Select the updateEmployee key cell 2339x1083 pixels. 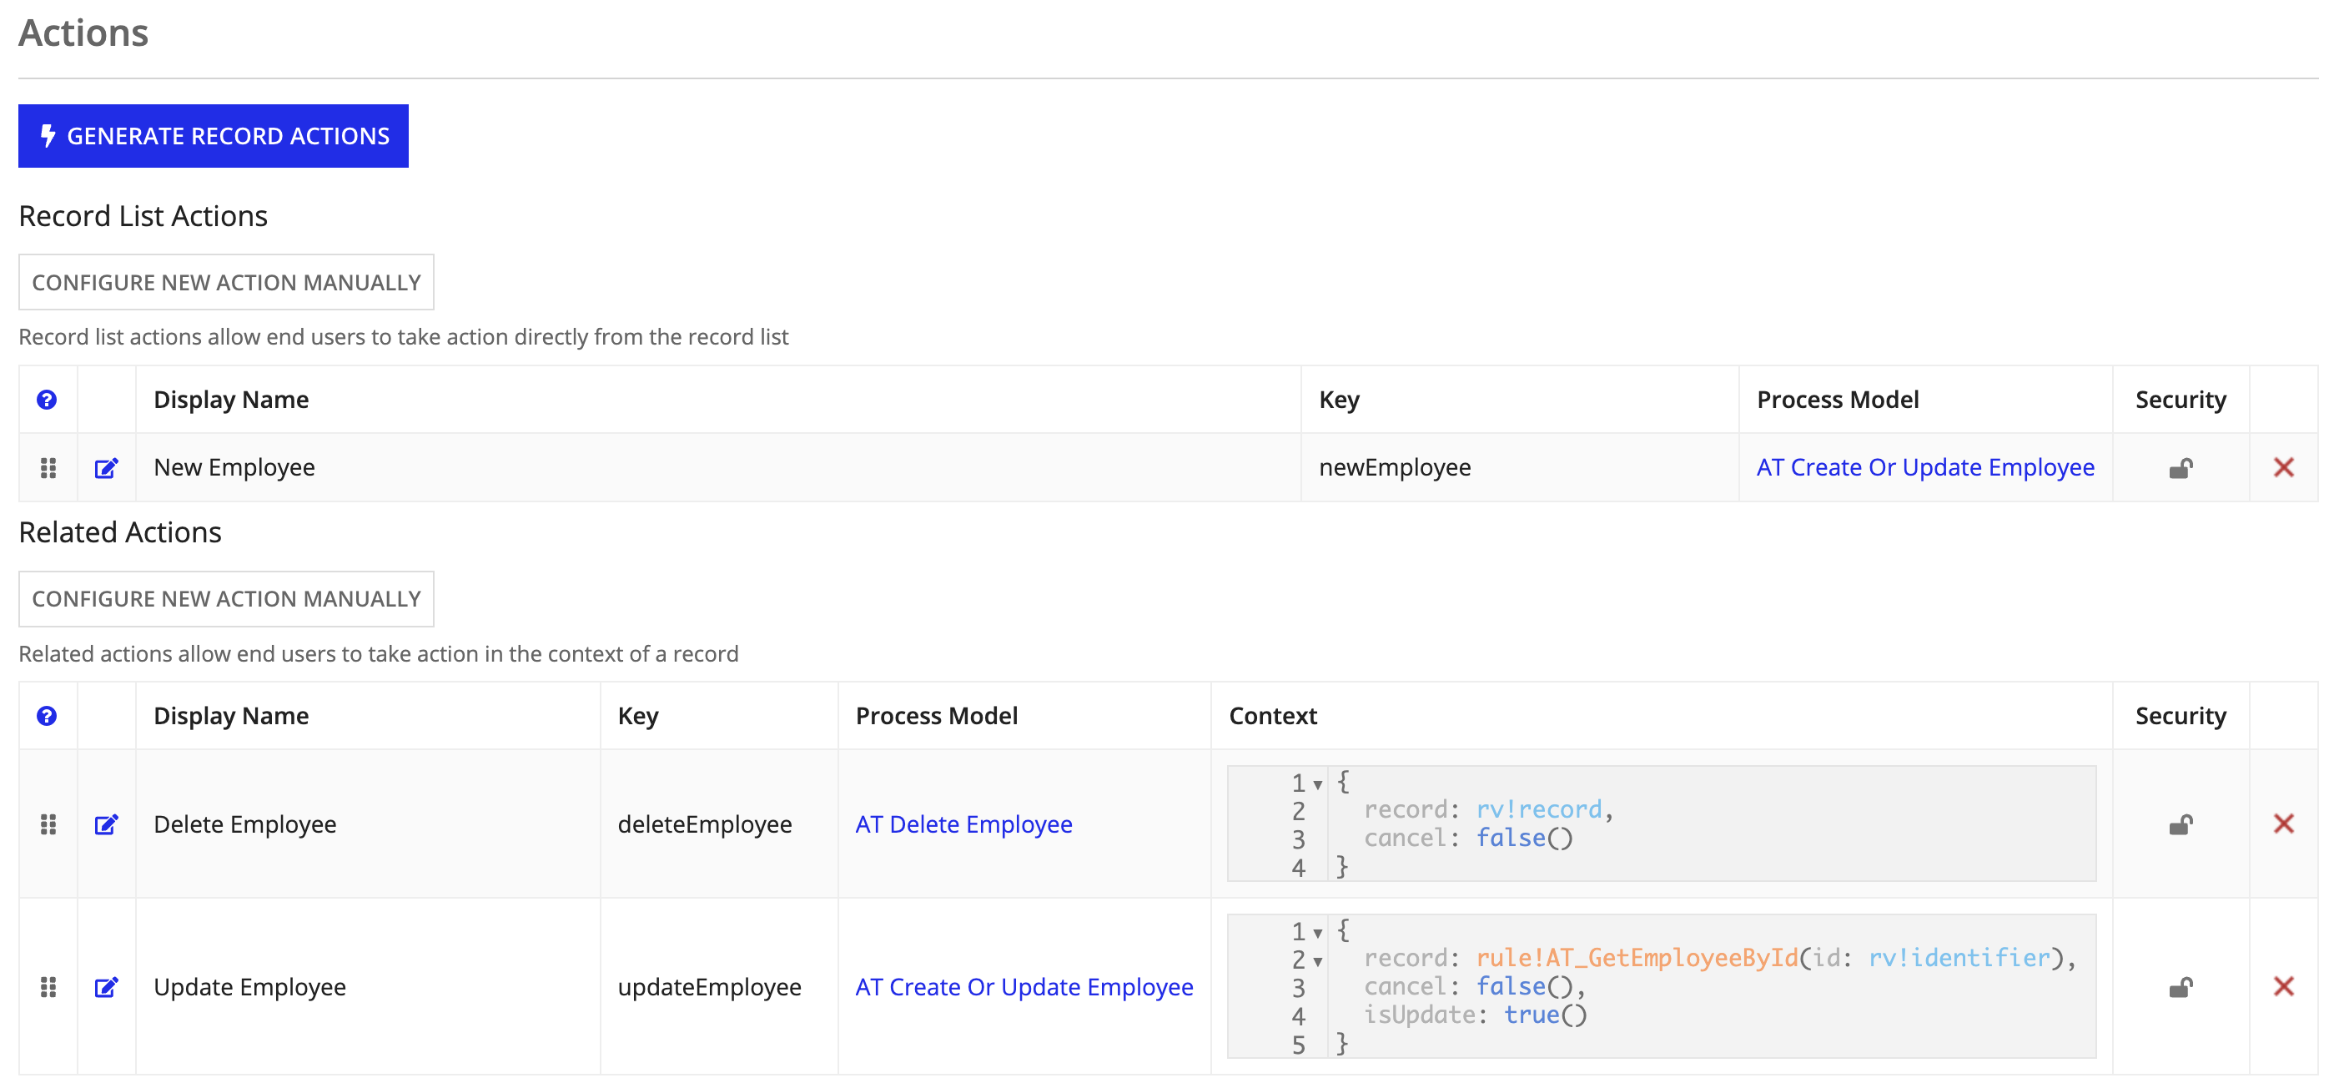pyautogui.click(x=718, y=987)
